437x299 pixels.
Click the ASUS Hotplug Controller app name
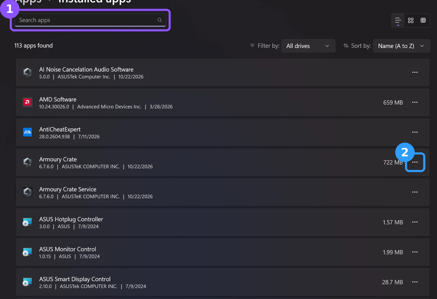(71, 219)
